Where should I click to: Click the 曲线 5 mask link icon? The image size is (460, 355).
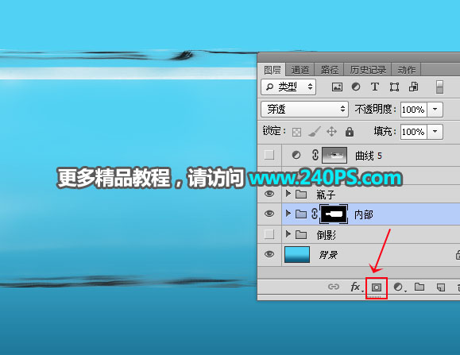click(315, 155)
